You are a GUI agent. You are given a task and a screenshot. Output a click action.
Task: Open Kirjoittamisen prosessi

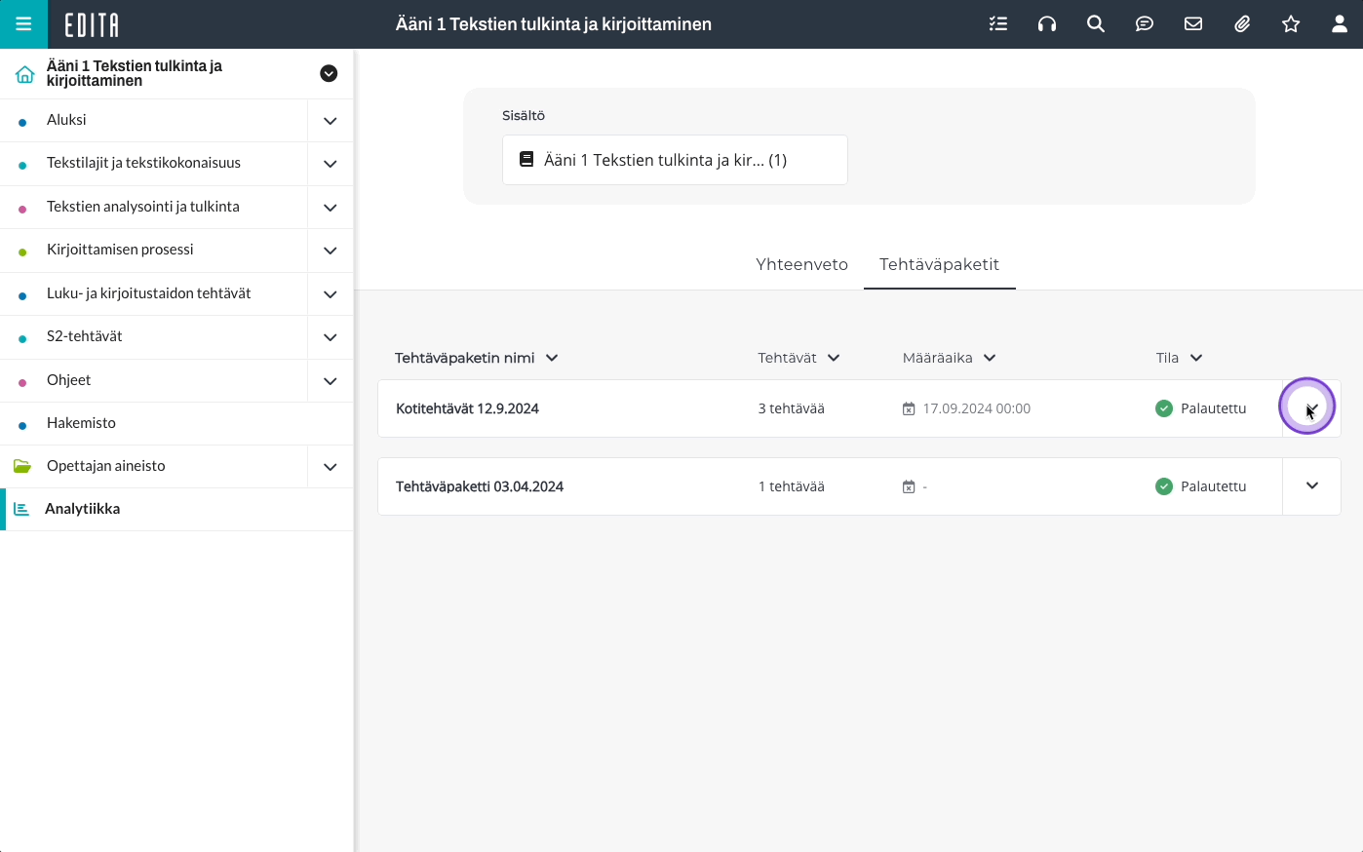point(120,250)
